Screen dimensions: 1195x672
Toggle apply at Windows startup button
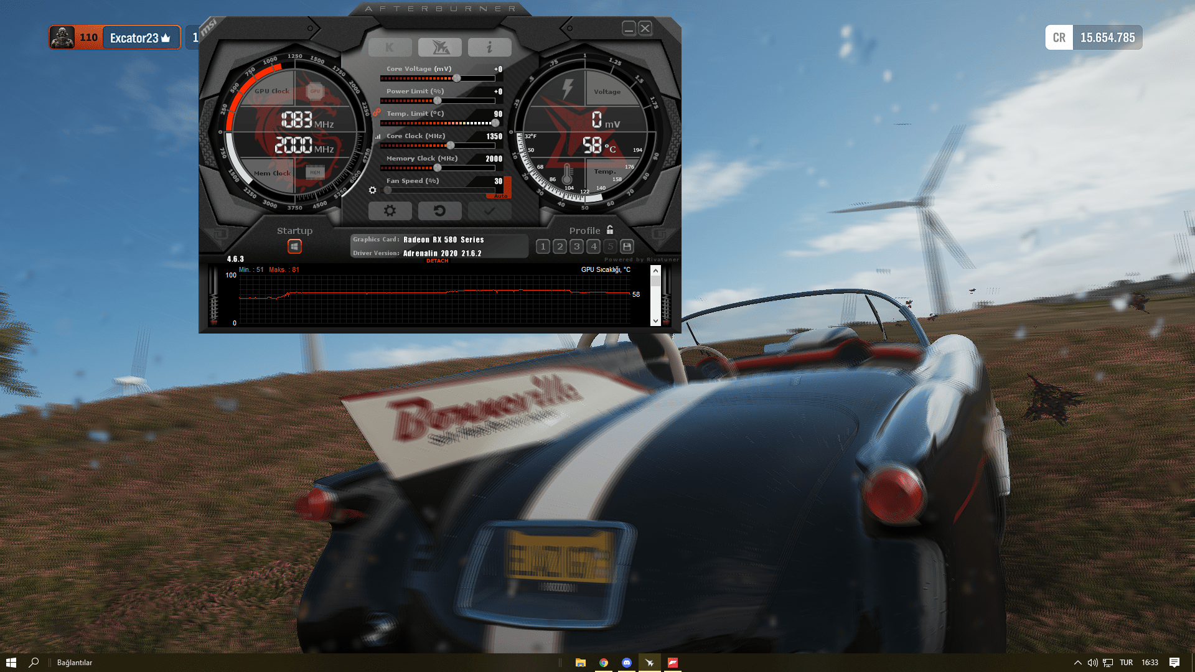click(x=294, y=246)
